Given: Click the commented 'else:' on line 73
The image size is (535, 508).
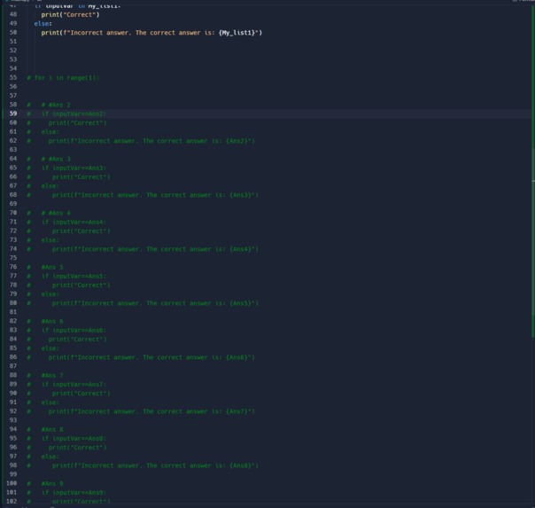Looking at the screenshot, I should (50, 240).
